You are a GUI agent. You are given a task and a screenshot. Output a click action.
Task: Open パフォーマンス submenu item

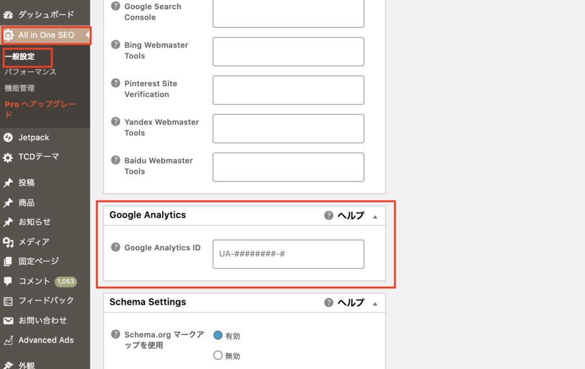coord(31,72)
